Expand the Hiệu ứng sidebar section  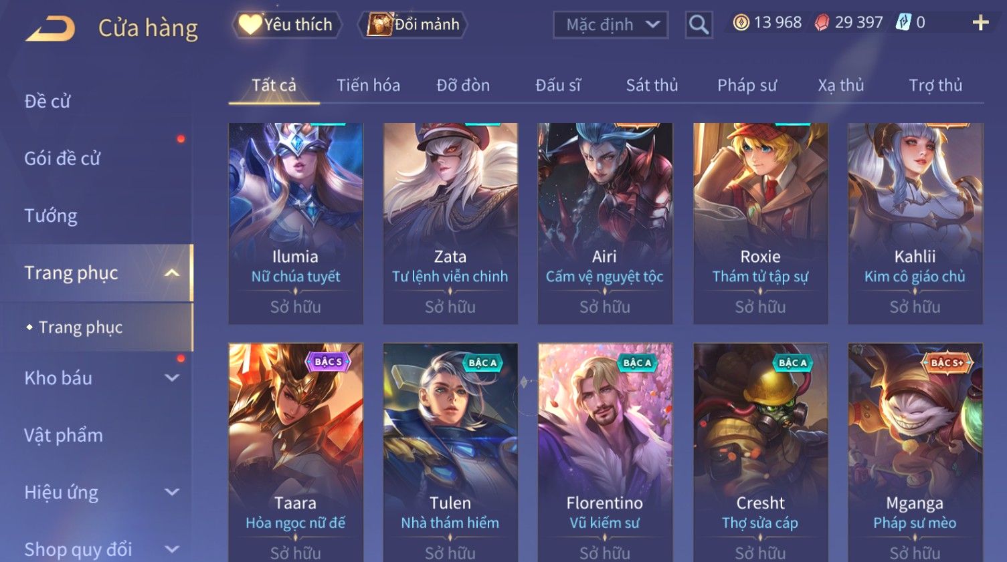click(172, 492)
